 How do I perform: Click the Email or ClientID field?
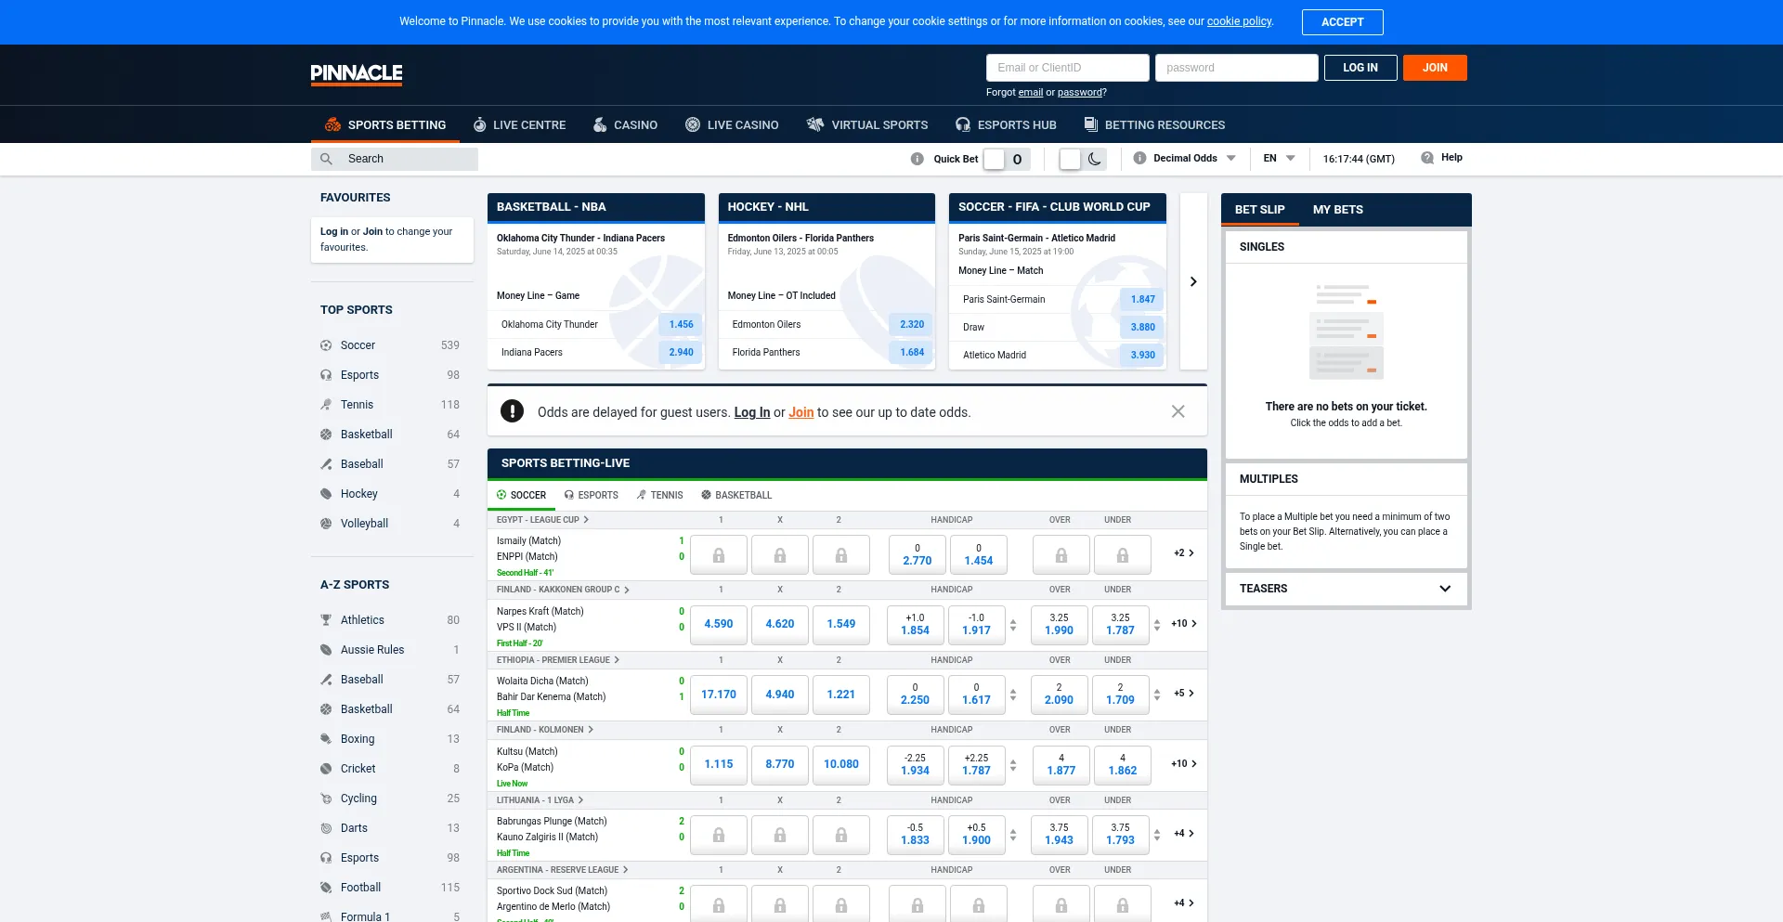pos(1067,68)
